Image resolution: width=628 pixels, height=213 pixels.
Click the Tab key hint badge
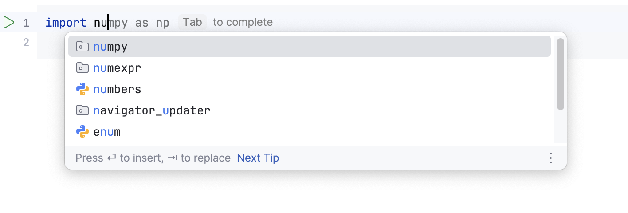click(192, 22)
